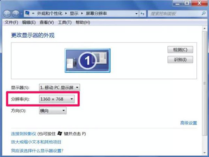Click the vertical scrollbar thumb
Viewport: 209px width, 157px height.
point(204,83)
